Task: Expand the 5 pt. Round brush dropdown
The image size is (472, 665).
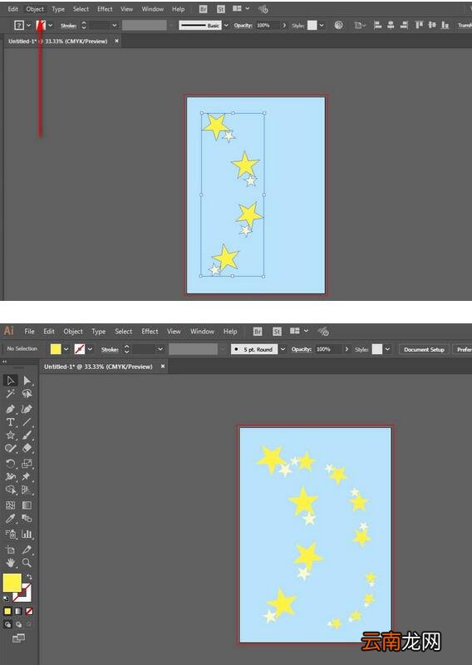Action: pos(283,349)
